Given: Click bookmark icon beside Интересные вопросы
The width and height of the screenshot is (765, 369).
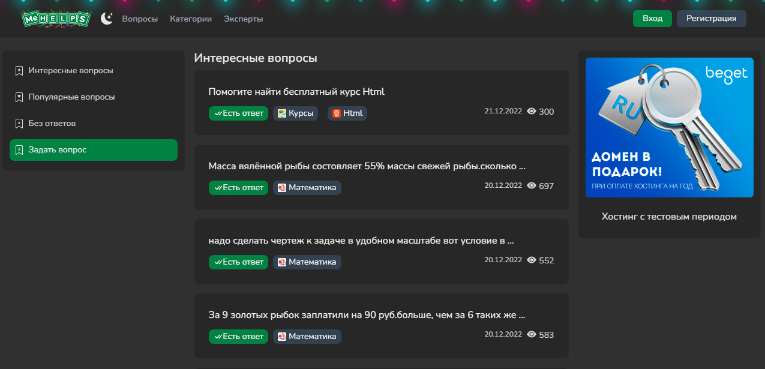Looking at the screenshot, I should (19, 71).
